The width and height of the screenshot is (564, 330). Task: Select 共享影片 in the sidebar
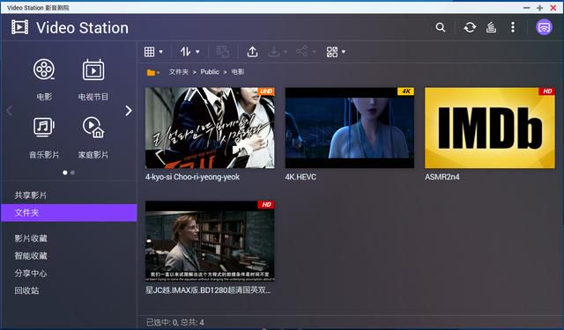pos(69,195)
